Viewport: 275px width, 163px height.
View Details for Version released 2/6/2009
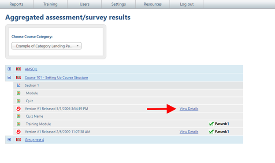189,132
